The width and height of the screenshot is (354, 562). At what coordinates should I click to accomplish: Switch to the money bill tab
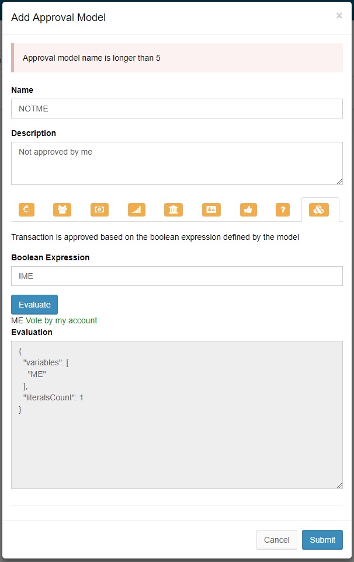coord(99,210)
